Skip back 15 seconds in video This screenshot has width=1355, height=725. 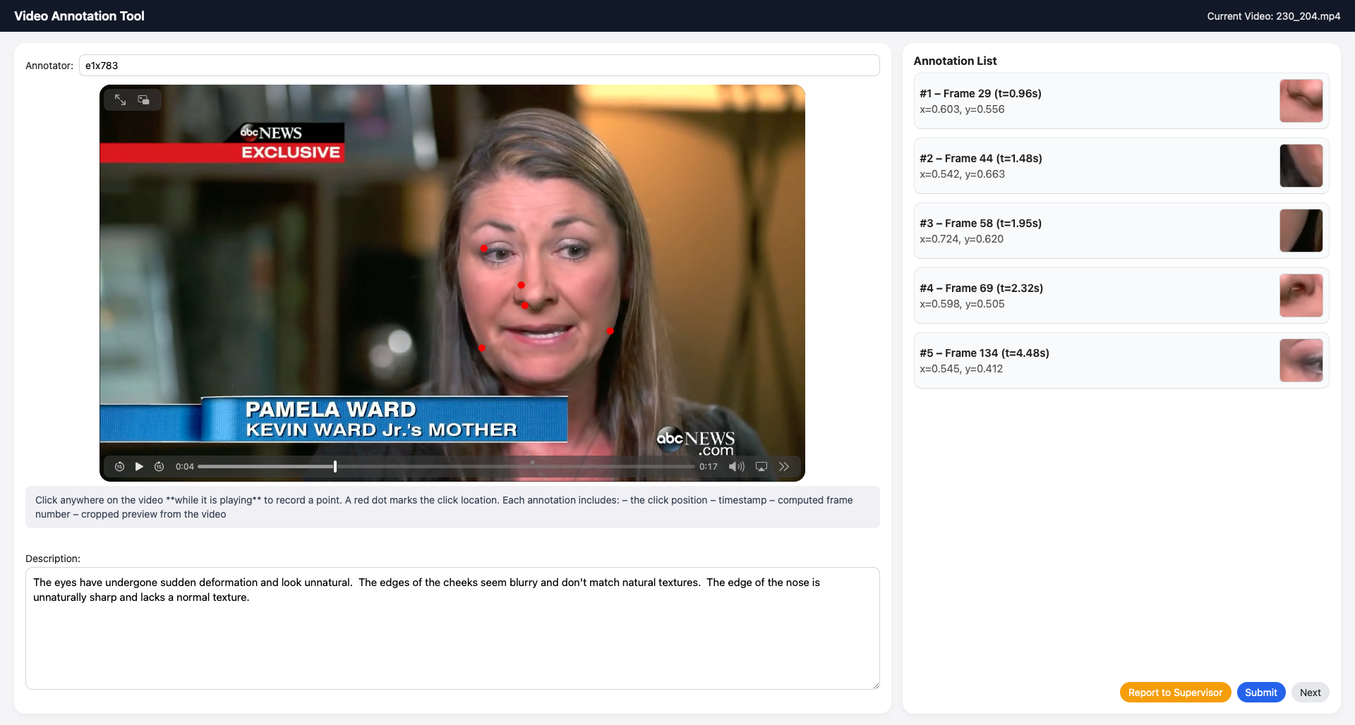[120, 467]
